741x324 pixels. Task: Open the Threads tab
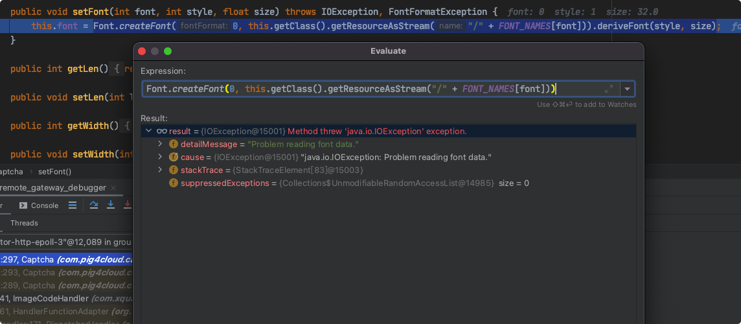coord(24,223)
